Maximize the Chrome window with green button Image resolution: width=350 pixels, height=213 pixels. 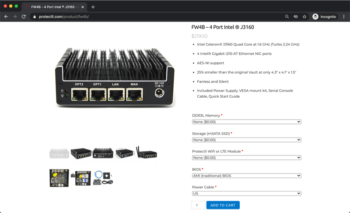(x=16, y=6)
